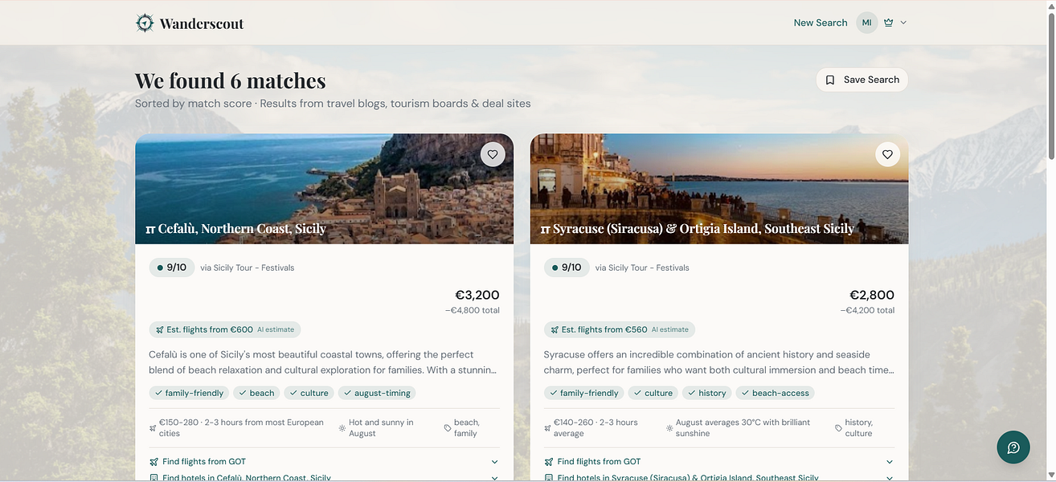The image size is (1056, 482).
Task: Click AI estimate label on Cefalù card
Action: [x=276, y=329]
